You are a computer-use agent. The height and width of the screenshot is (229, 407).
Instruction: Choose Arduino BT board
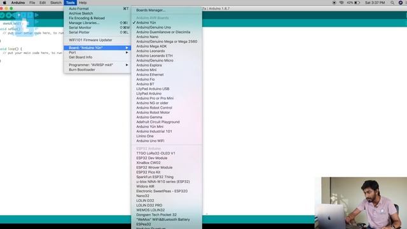[167, 84]
